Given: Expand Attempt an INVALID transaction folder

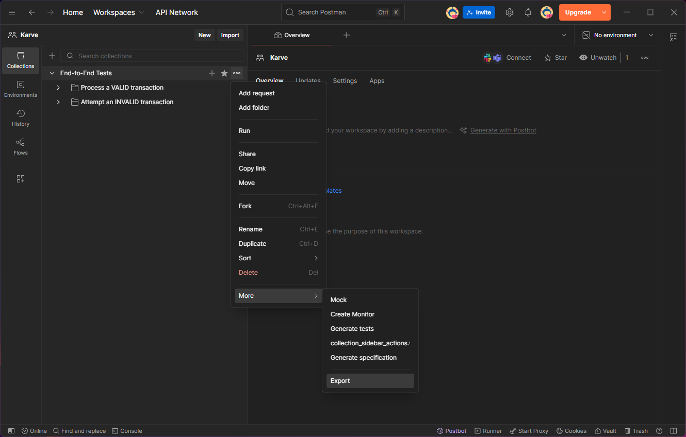Looking at the screenshot, I should [58, 102].
